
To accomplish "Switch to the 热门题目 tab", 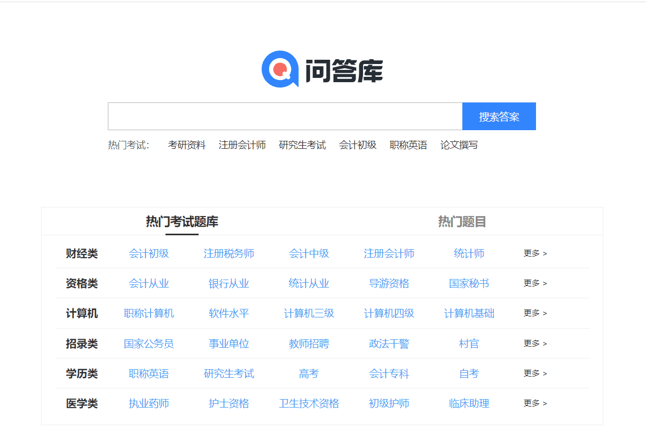I will point(462,222).
